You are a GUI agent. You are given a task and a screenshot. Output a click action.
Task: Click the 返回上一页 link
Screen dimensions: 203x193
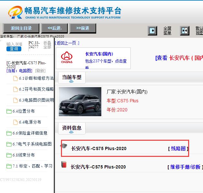coord(67,43)
